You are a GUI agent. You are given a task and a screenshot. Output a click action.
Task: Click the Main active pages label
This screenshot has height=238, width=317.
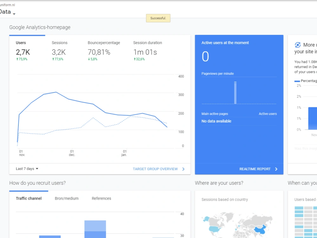215,114
